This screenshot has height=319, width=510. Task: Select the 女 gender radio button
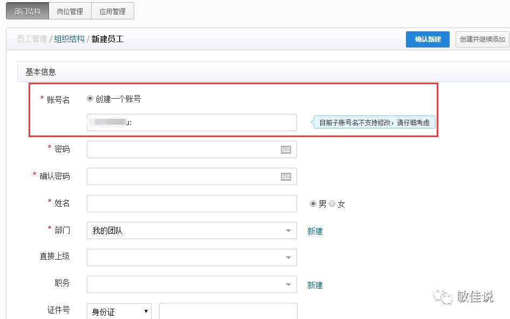(332, 203)
